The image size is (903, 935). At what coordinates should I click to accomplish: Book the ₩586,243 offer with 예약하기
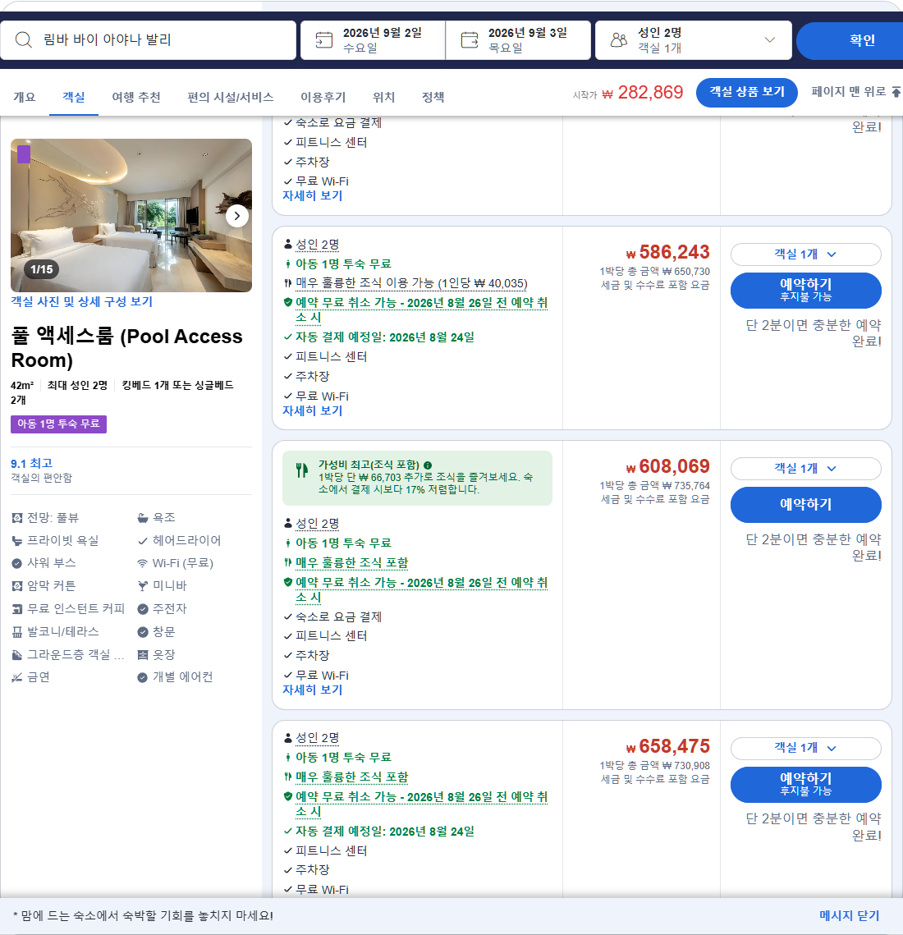tap(805, 290)
